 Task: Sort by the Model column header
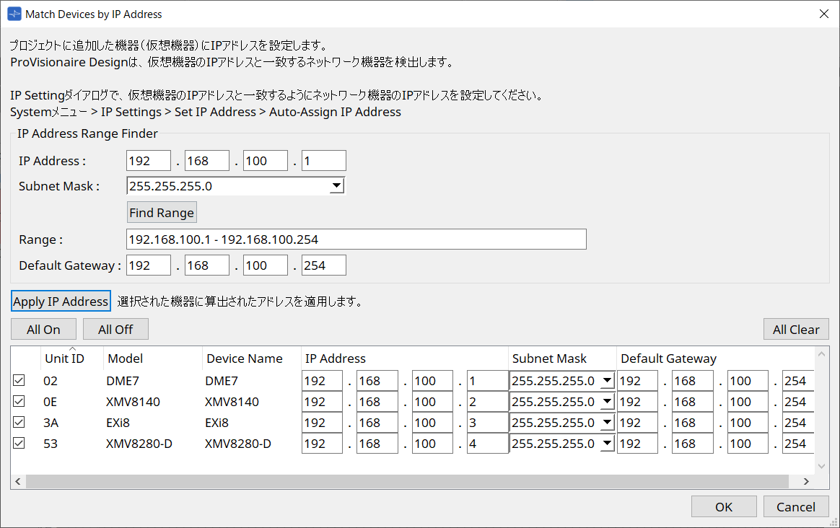click(x=153, y=358)
